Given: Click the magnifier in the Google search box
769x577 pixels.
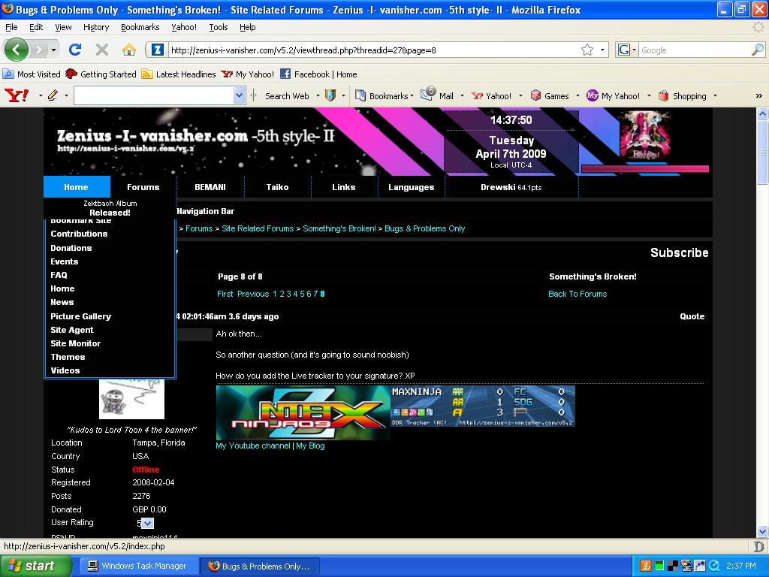Looking at the screenshot, I should point(758,50).
